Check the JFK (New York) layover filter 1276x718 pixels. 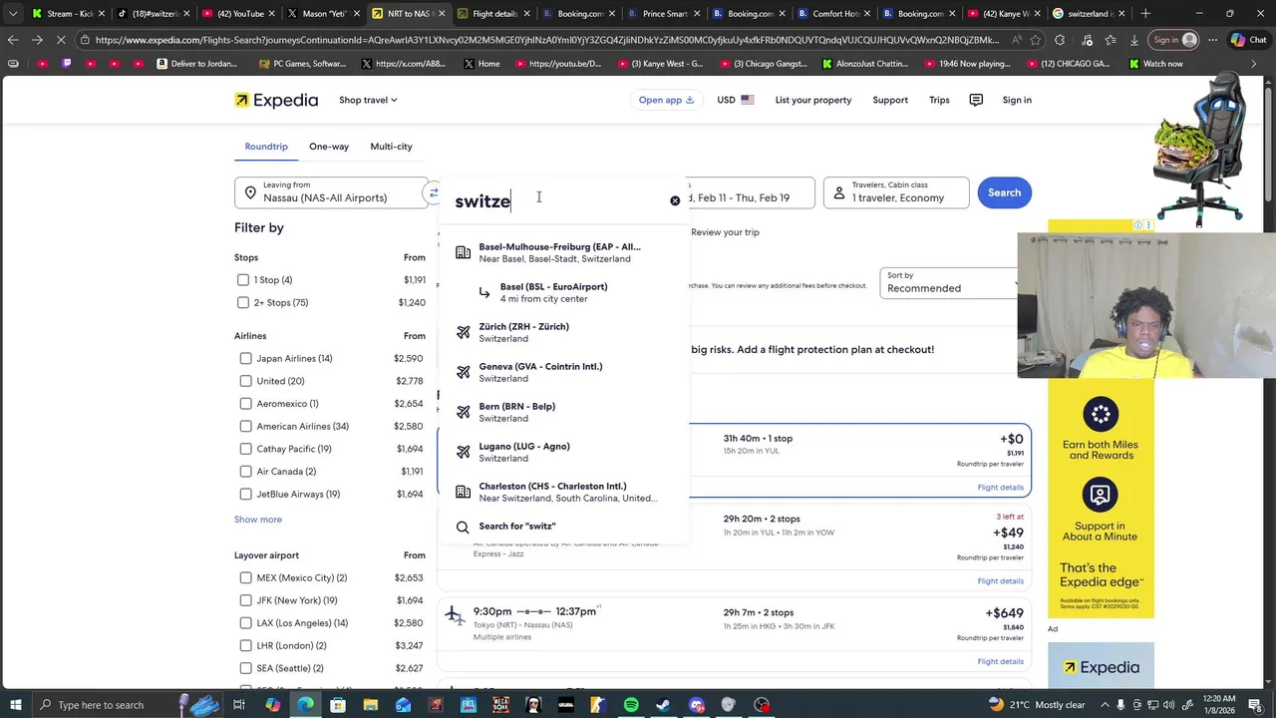pos(245,600)
